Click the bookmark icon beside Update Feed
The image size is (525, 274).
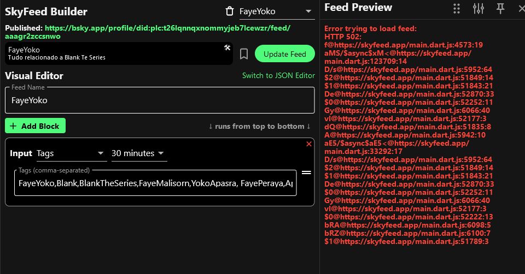(x=244, y=54)
